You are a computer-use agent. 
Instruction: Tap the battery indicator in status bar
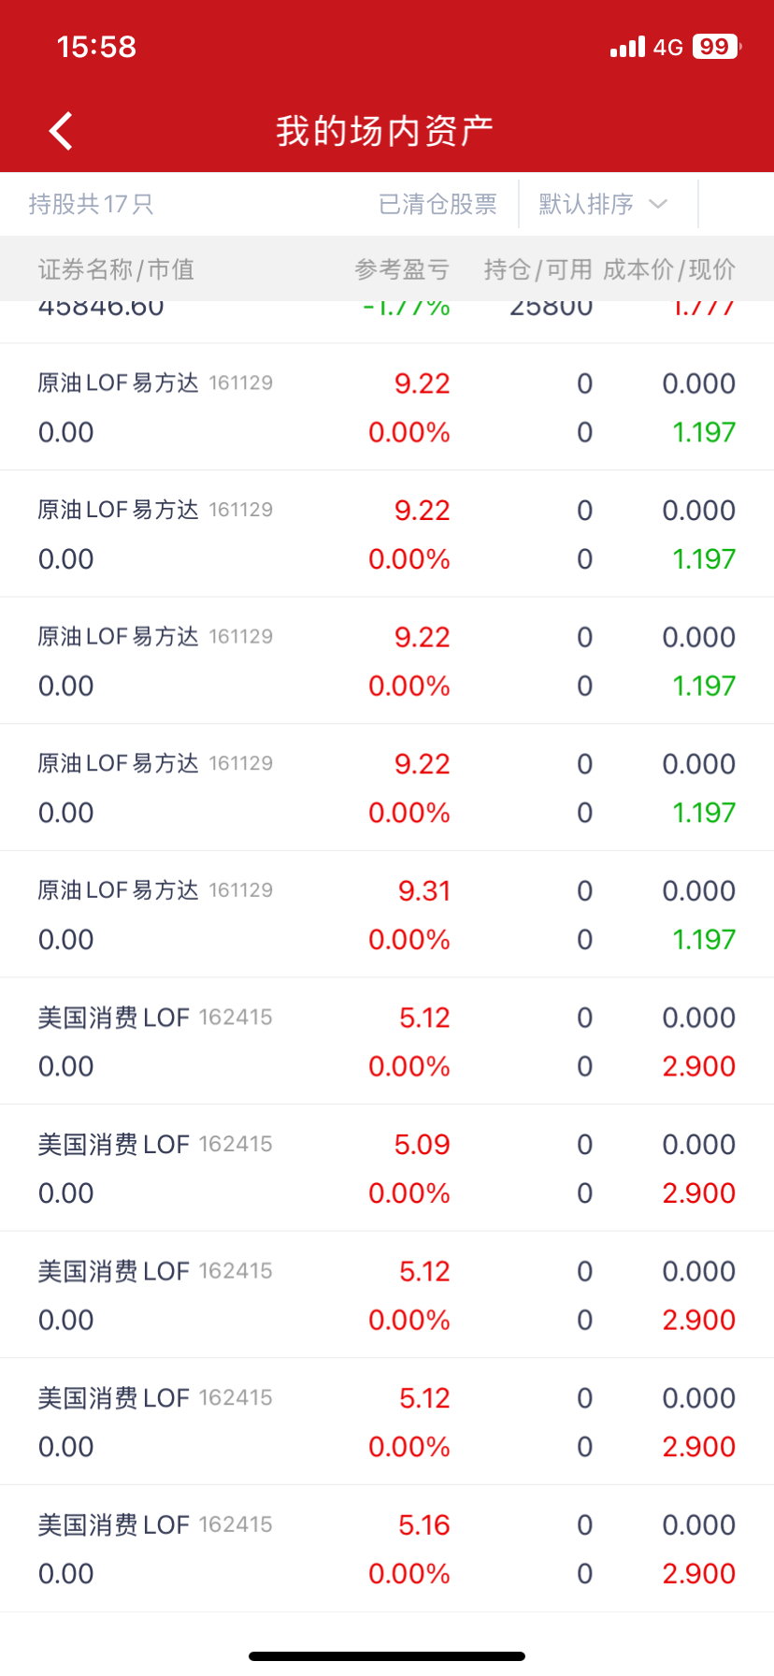click(716, 47)
